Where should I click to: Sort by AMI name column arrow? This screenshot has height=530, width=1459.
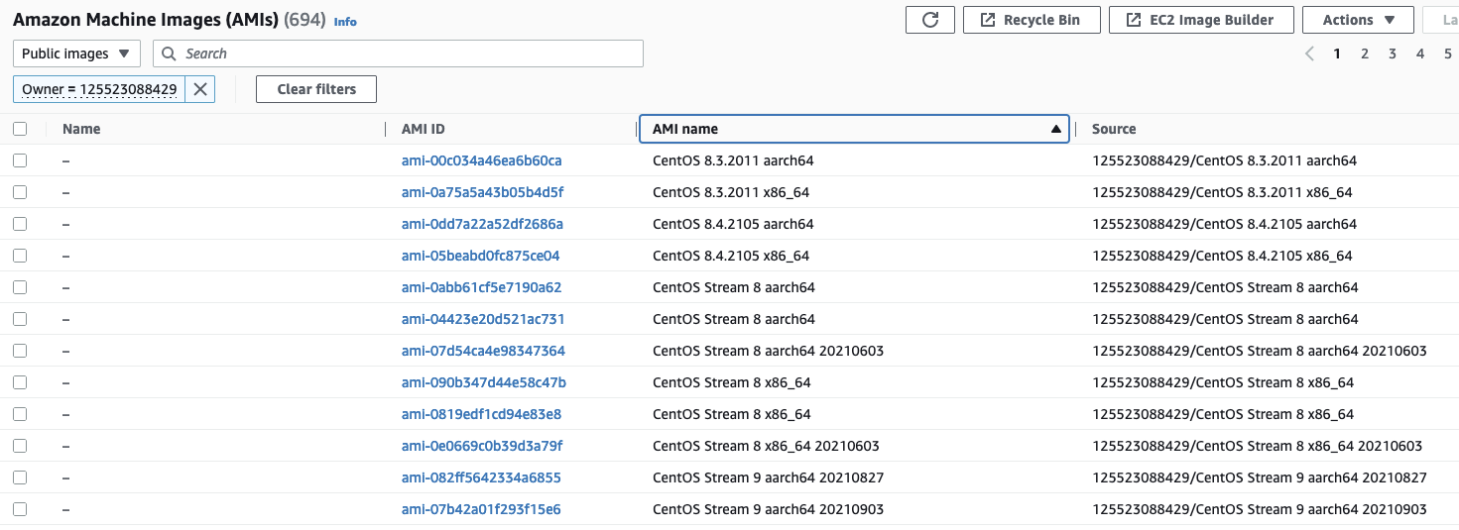click(1055, 129)
